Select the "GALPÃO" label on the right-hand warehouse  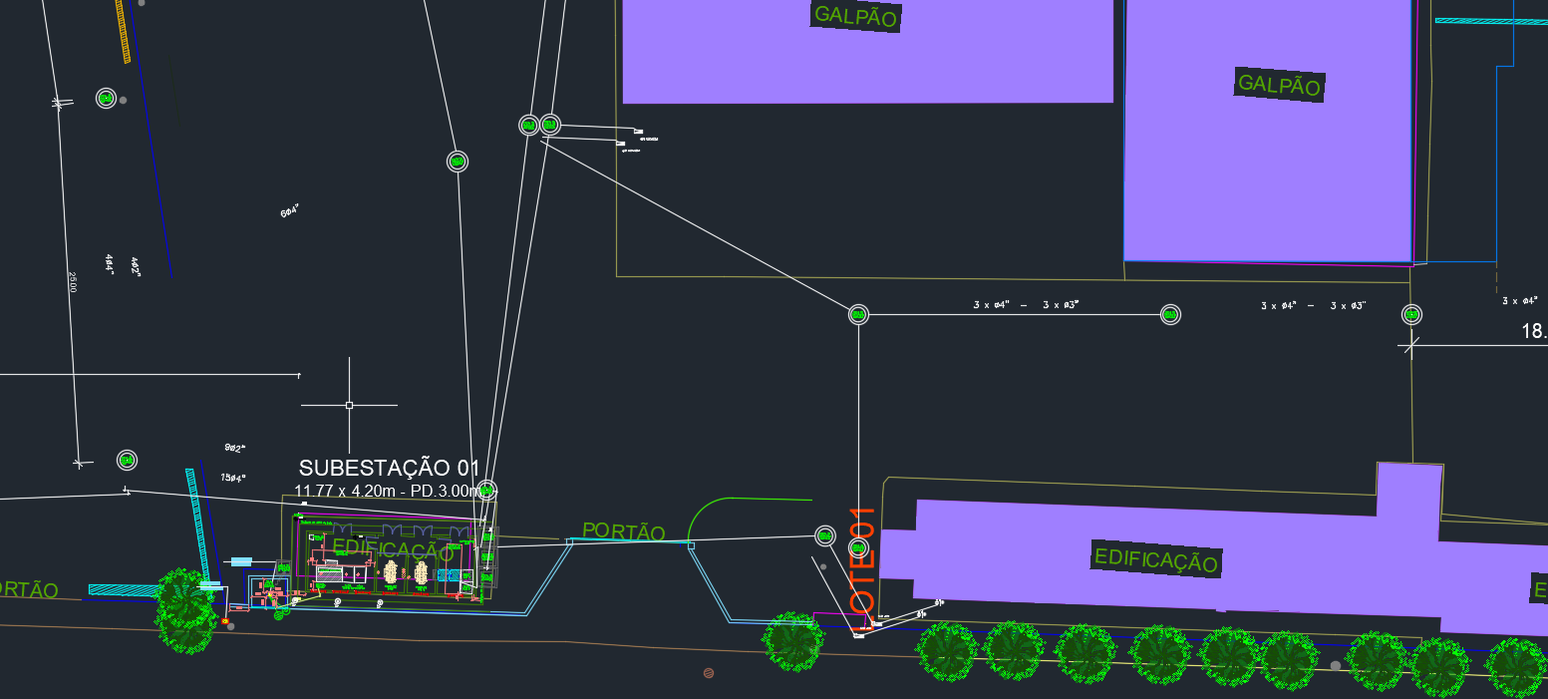click(1279, 84)
